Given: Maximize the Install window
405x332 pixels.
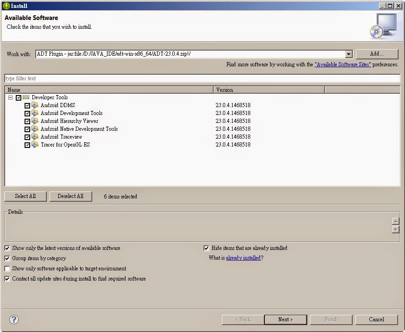Looking at the screenshot, I should (391, 6).
